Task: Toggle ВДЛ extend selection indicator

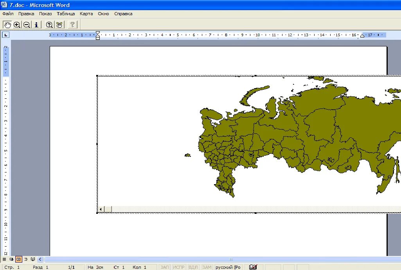Action: point(193,267)
